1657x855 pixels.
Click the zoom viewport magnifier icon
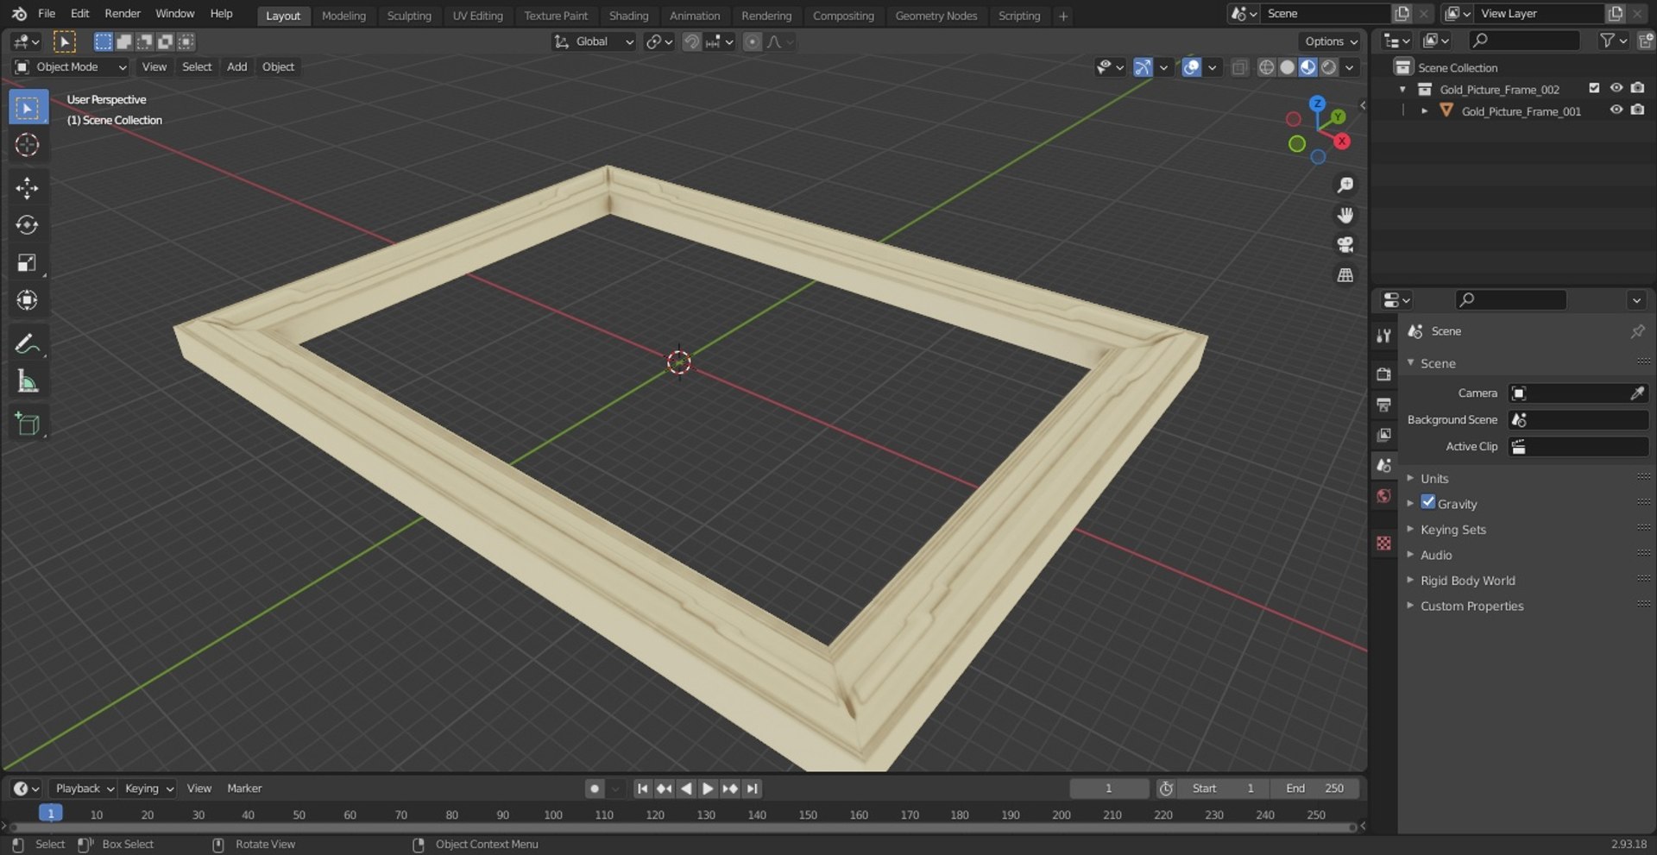(x=1345, y=185)
